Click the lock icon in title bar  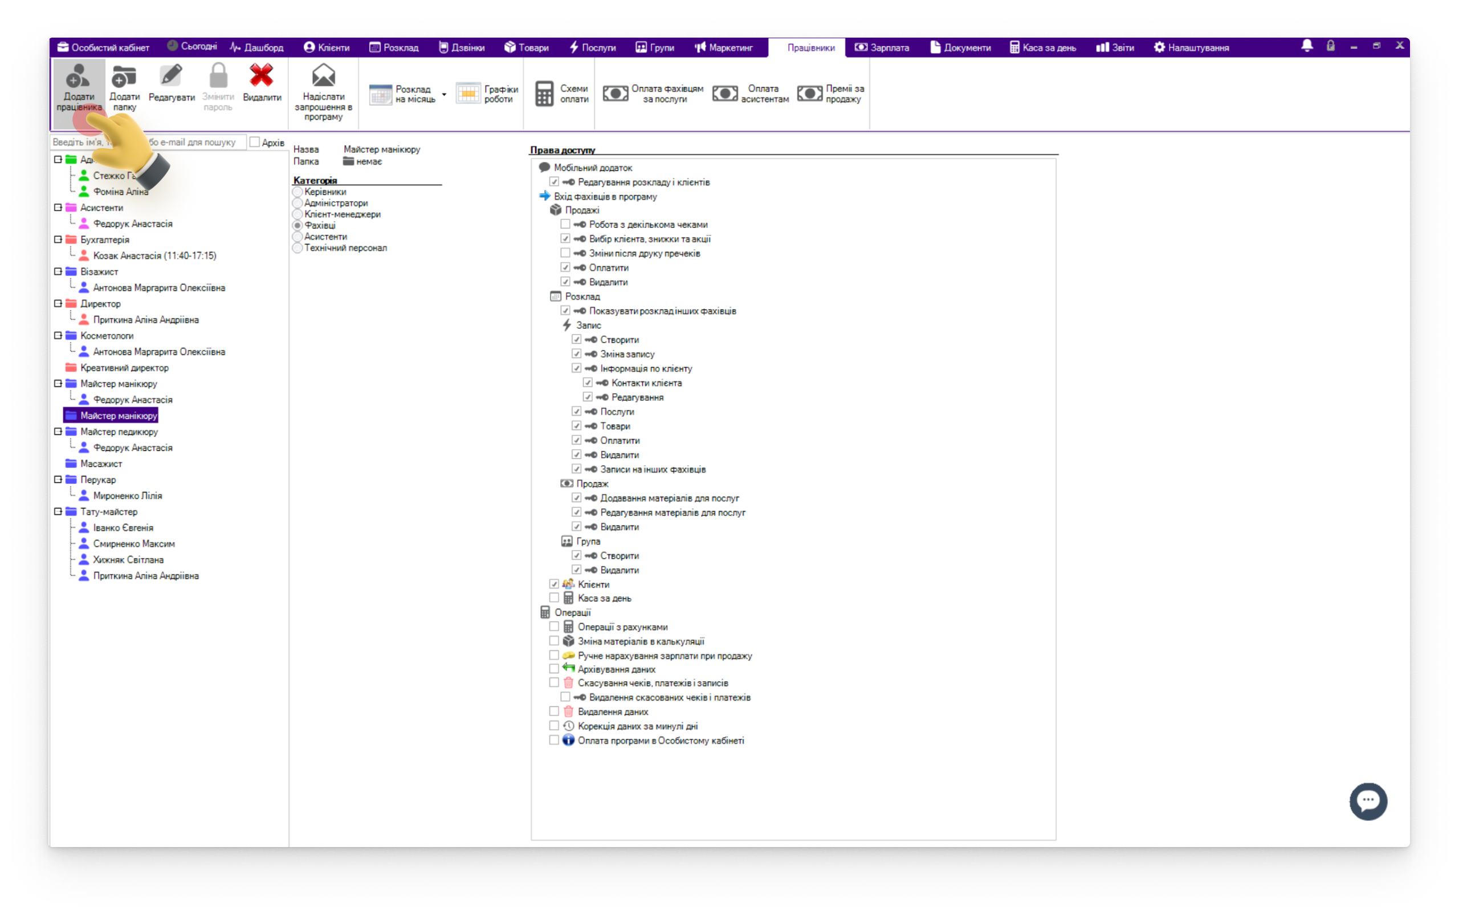click(1330, 46)
